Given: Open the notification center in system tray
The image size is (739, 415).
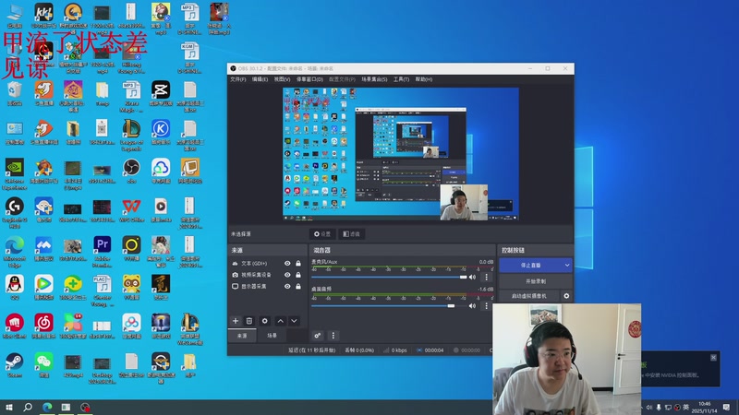Looking at the screenshot, I should tap(726, 407).
